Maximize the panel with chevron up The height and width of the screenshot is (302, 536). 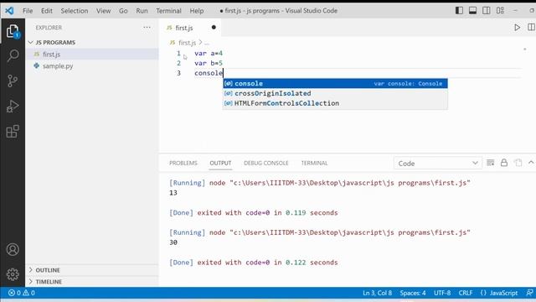point(531,163)
